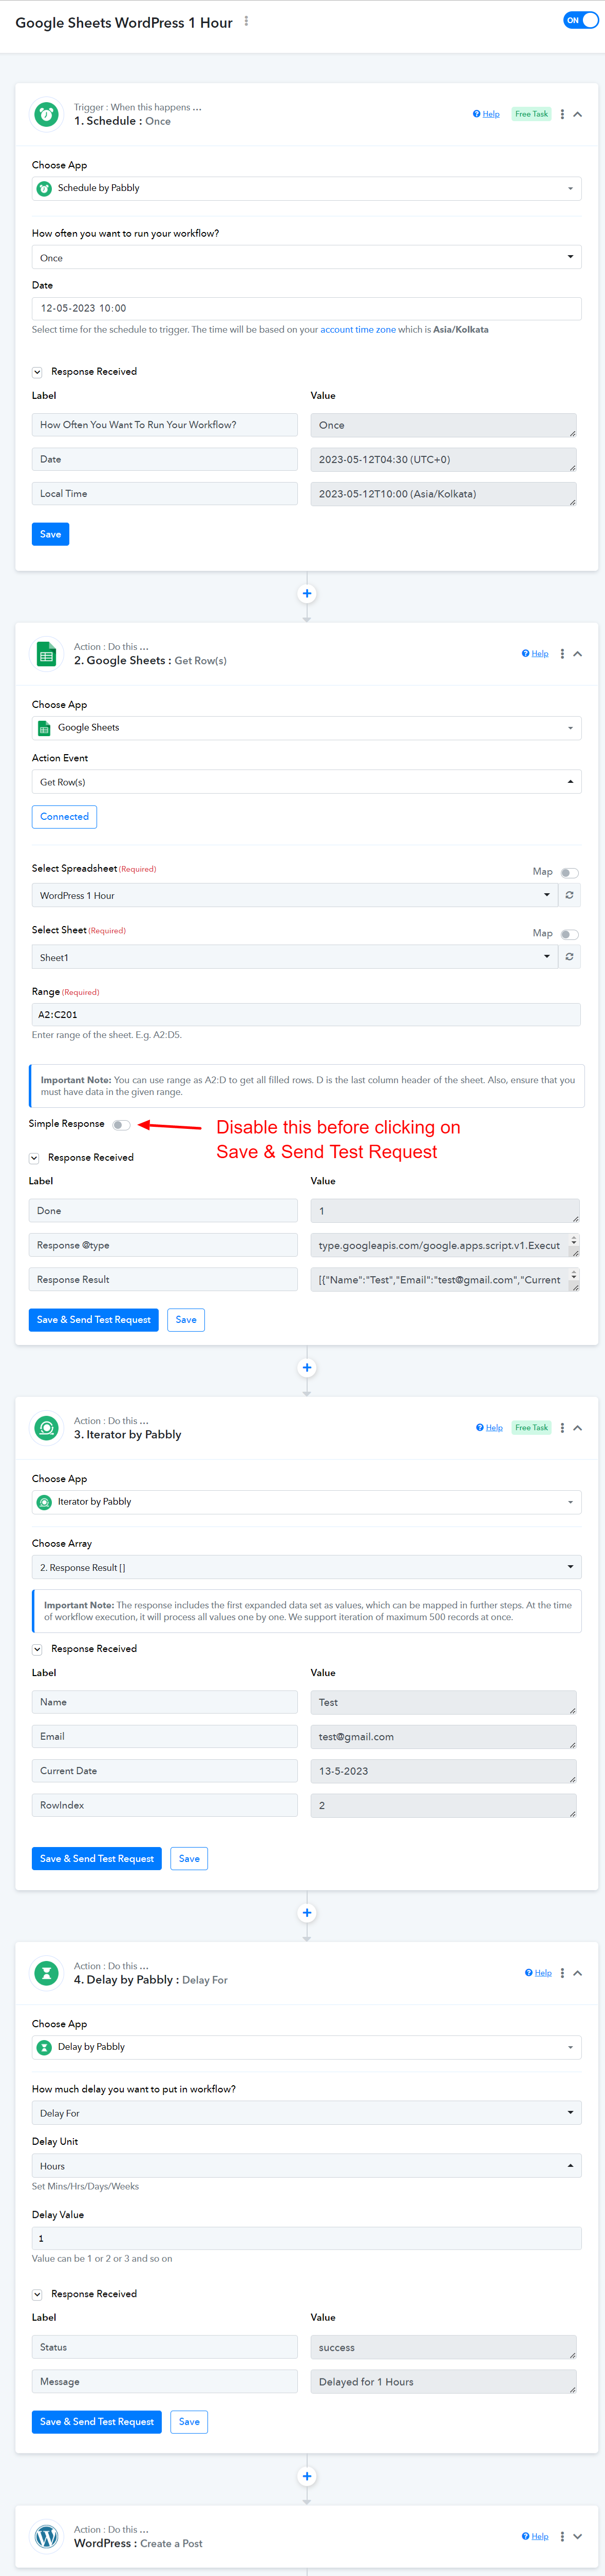Viewport: 605px width, 2576px height.
Task: Open three-dot menu for WordPress step
Action: (x=562, y=2537)
